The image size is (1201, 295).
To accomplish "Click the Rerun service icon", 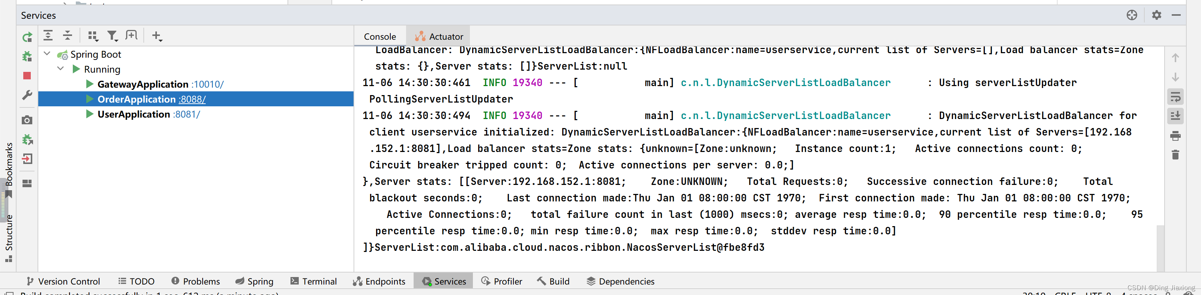I will (27, 37).
